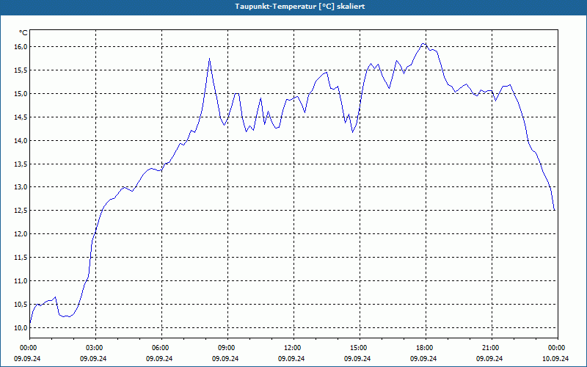The height and width of the screenshot is (367, 587).
Task: Select the "11,0" axis value
Action: pyautogui.click(x=21, y=281)
